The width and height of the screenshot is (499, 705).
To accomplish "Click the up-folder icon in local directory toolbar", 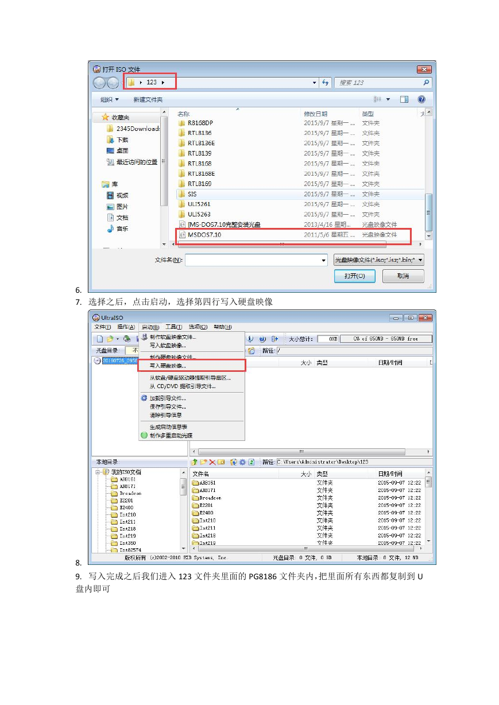I will 195,462.
